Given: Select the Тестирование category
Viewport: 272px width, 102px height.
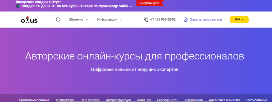Looking at the screenshot, I should (256, 100).
